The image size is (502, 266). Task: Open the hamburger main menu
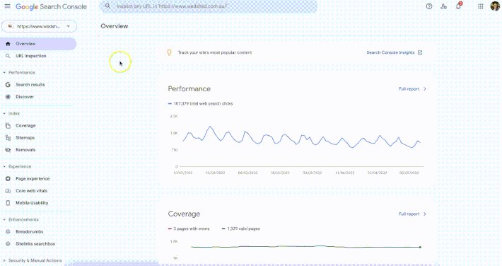7,6
